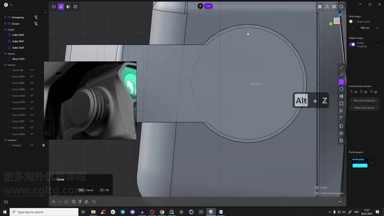Open the Windows Start menu
This screenshot has width=384, height=216.
5,212
